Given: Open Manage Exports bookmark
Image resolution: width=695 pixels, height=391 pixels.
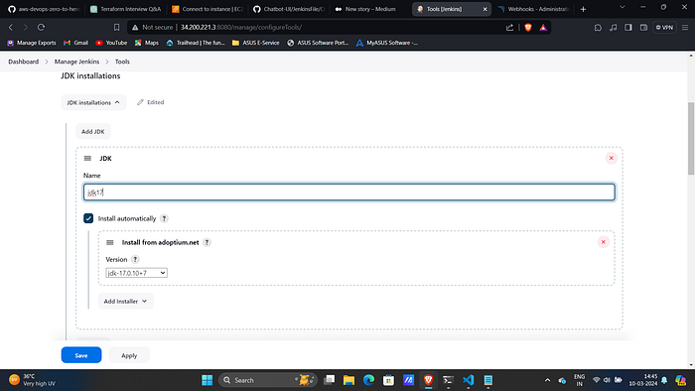Looking at the screenshot, I should click(x=32, y=43).
